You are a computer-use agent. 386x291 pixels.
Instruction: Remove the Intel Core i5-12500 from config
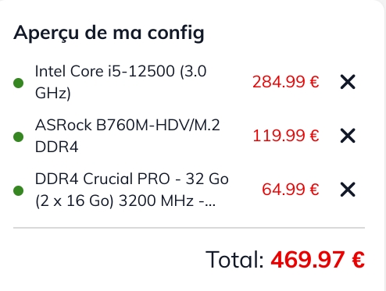pos(348,82)
